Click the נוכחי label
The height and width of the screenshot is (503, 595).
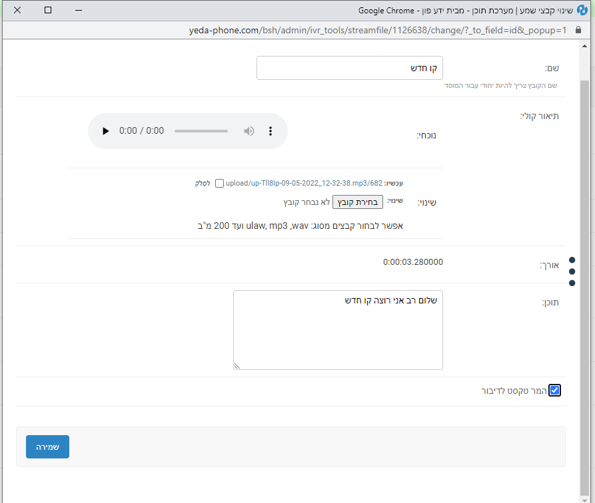426,135
